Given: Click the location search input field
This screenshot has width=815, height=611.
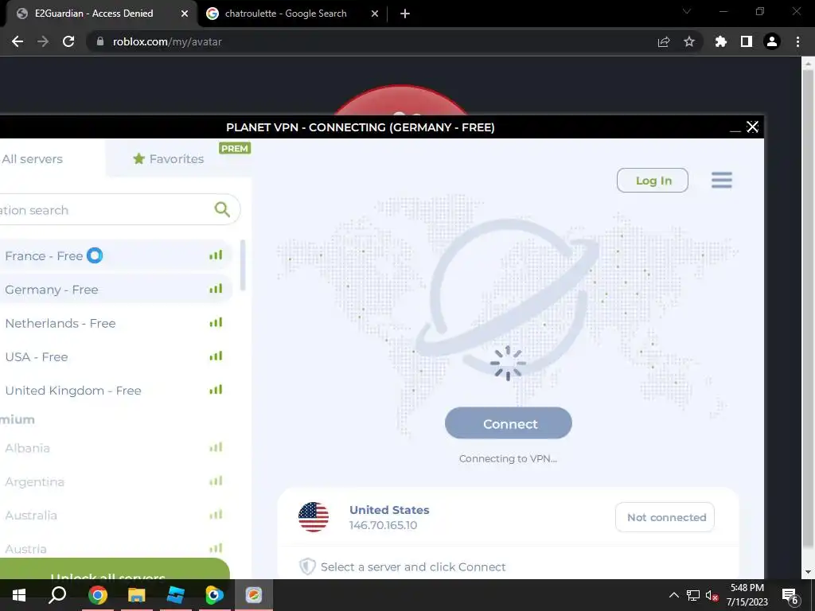Looking at the screenshot, I should (x=119, y=210).
